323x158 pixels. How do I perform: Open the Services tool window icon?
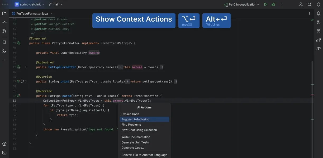4,144
